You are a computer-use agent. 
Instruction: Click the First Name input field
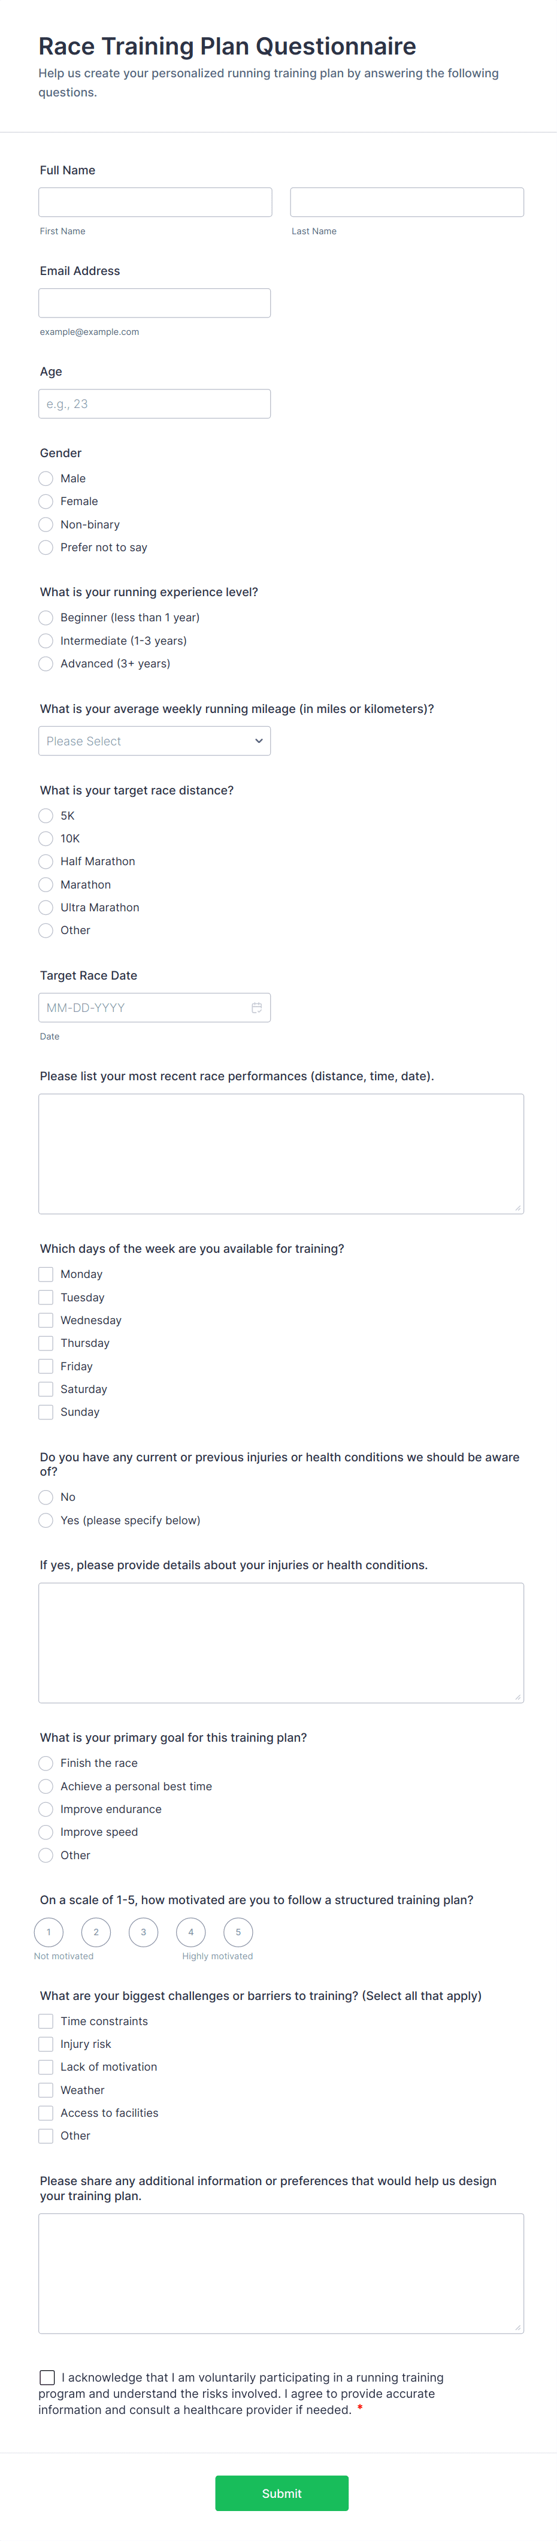155,203
